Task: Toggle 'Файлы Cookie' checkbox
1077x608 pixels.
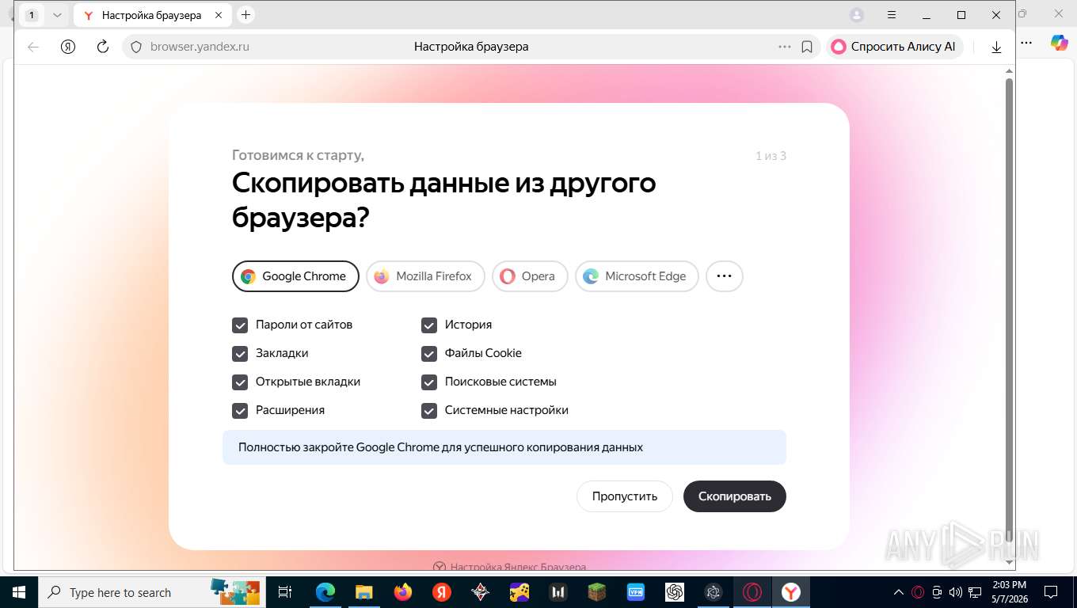Action: coord(429,353)
